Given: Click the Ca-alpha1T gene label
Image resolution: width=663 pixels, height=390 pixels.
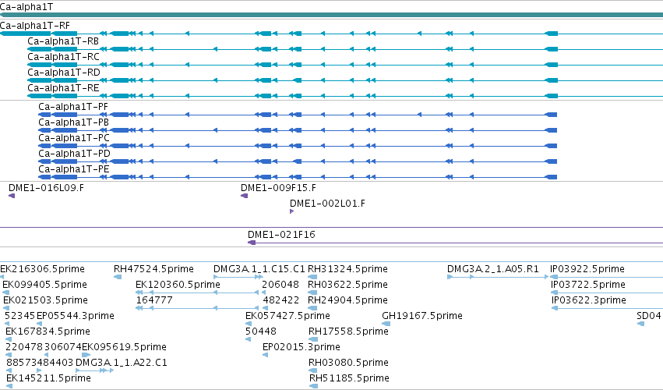Looking at the screenshot, I should [26, 7].
